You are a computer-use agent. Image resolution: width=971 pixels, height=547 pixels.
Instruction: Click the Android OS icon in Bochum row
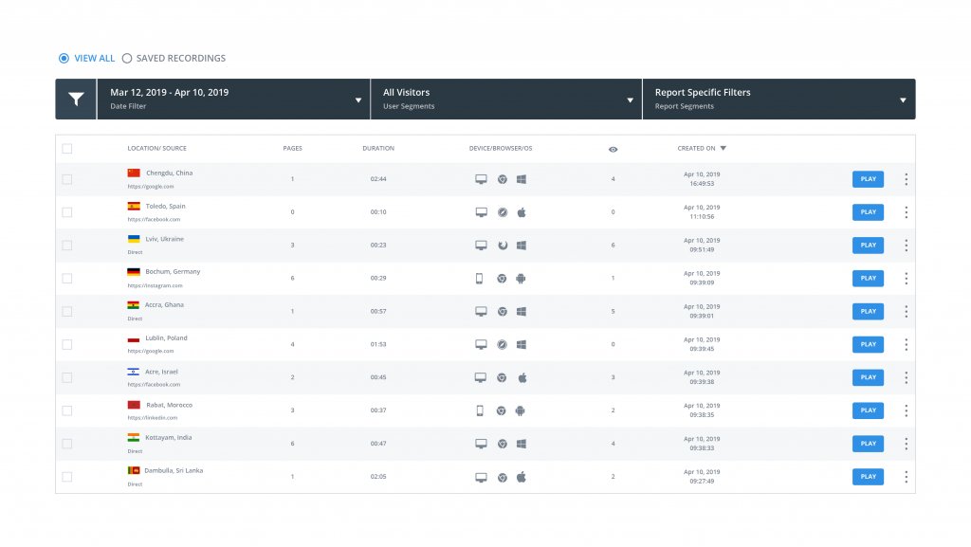coord(521,279)
